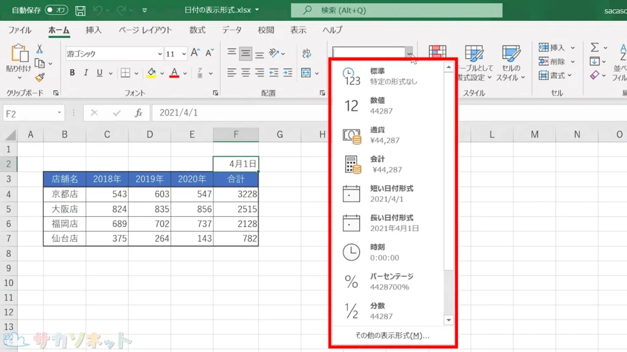Toggle the Wrap Text icon
627x352 pixels.
(x=307, y=53)
